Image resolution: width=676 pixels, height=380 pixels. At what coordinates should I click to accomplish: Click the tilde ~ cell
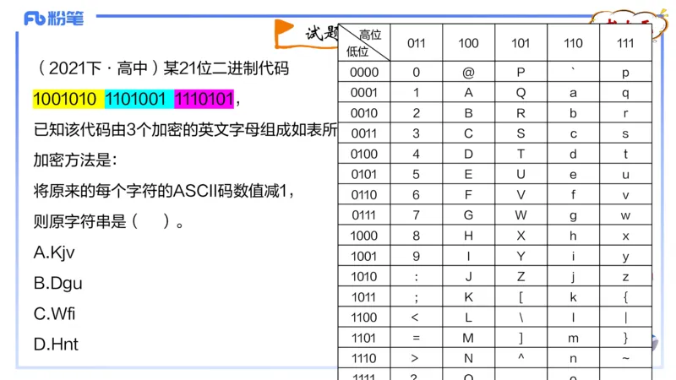coord(625,358)
